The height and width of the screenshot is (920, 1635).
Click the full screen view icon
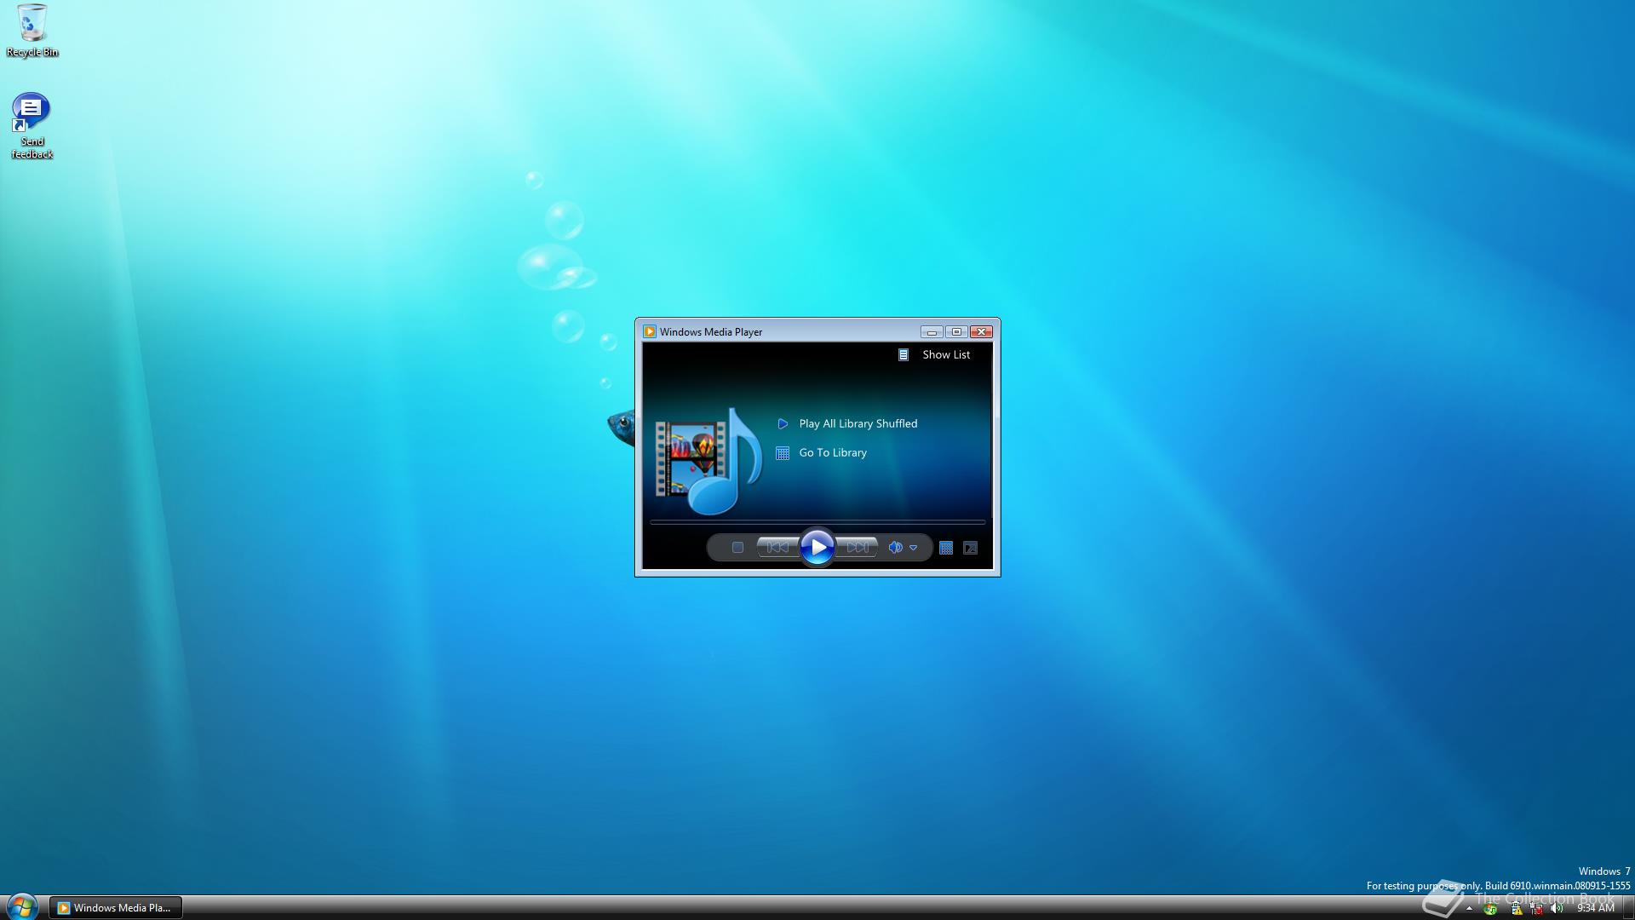click(970, 548)
